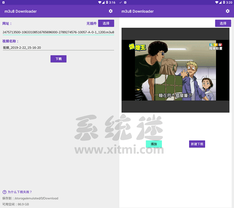Viewport: 234px width, 208px height.
Task: Click the green 播放 play button
Action: (x=154, y=144)
